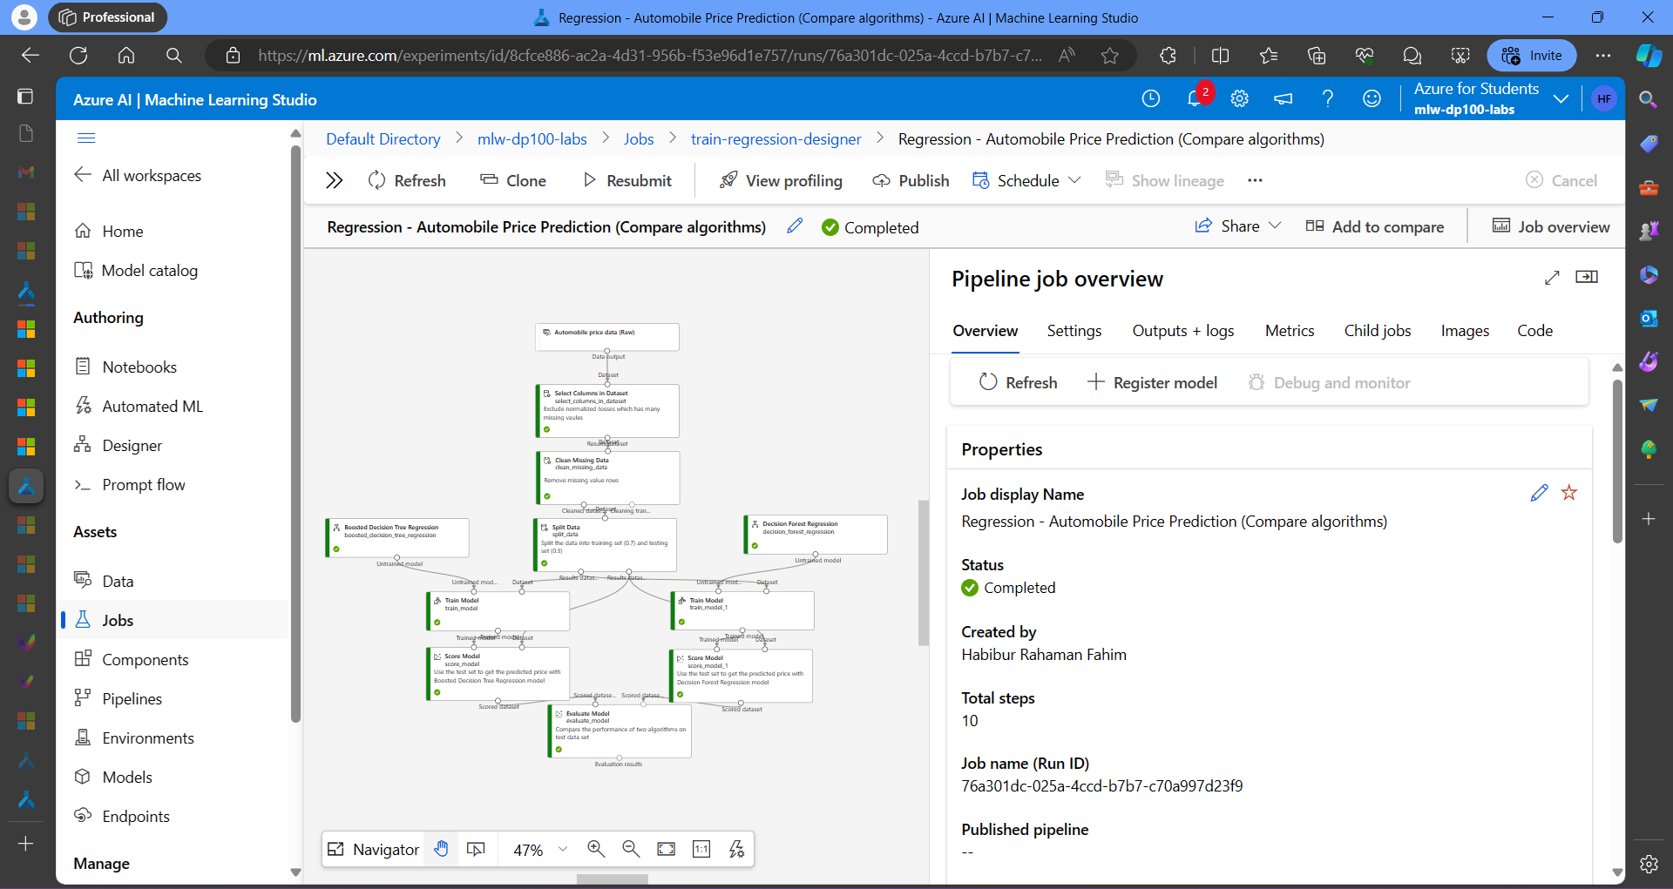Open the Share dropdown

pos(1237,226)
